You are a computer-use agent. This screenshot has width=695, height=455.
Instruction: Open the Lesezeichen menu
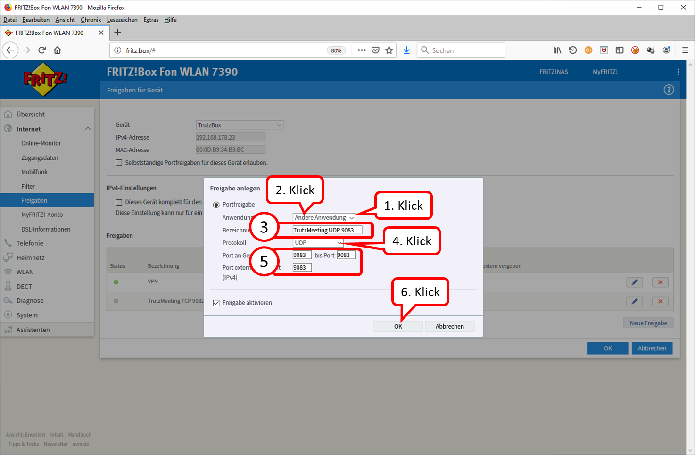(x=122, y=20)
